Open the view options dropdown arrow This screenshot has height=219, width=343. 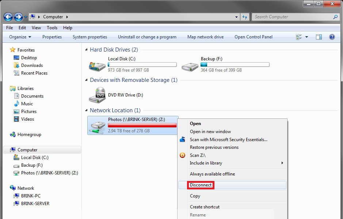[306, 37]
